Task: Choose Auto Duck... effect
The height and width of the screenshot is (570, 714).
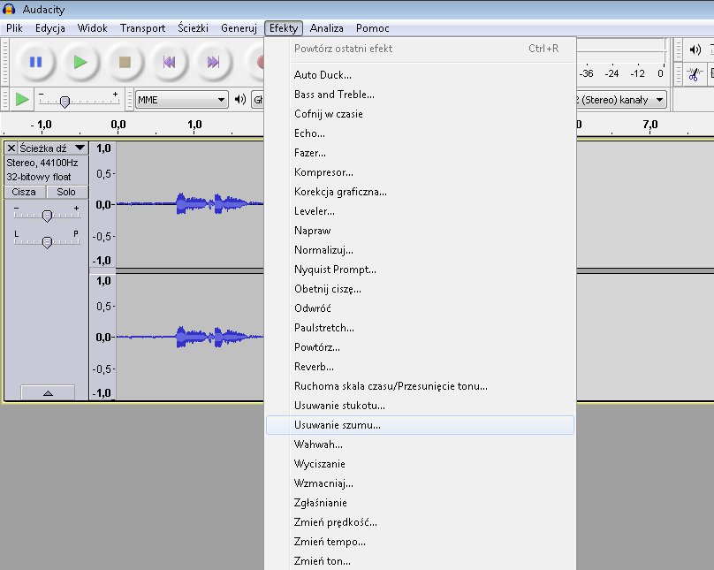Action: tap(420, 74)
